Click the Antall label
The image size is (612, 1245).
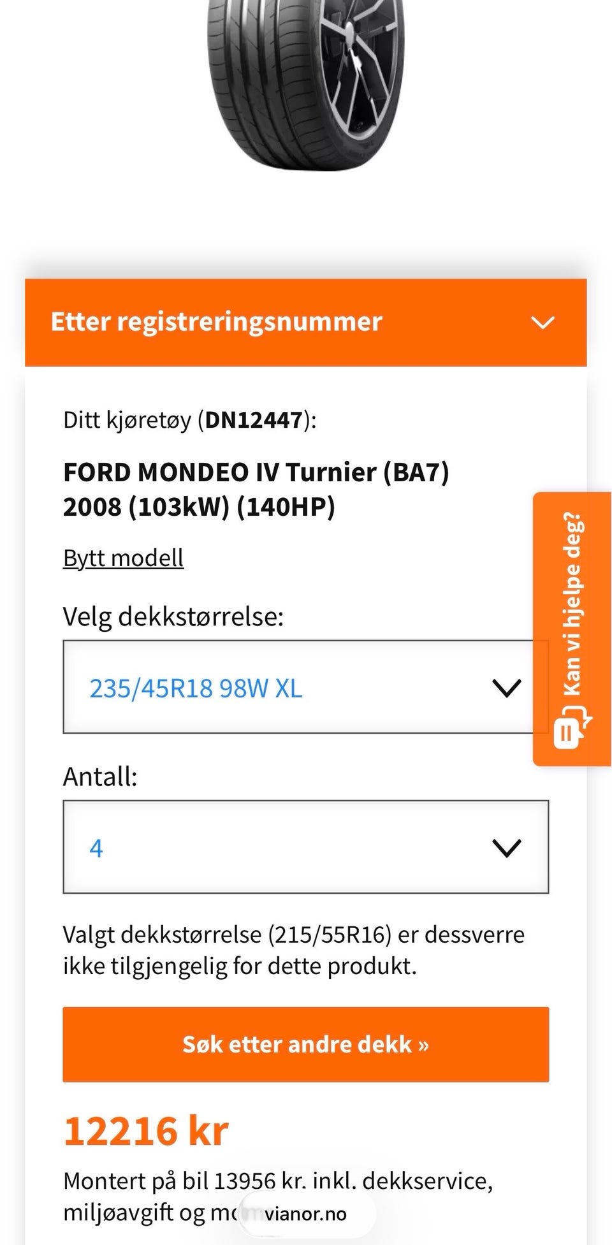tap(100, 776)
